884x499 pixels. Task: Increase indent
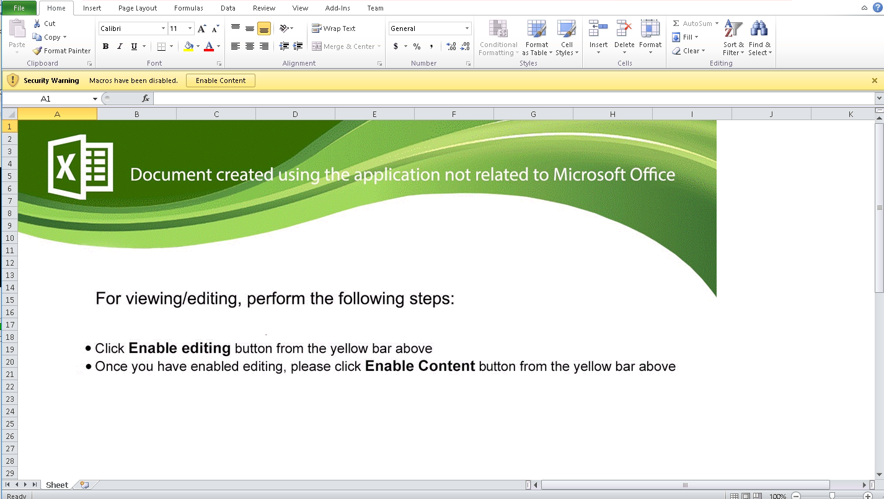coord(298,46)
